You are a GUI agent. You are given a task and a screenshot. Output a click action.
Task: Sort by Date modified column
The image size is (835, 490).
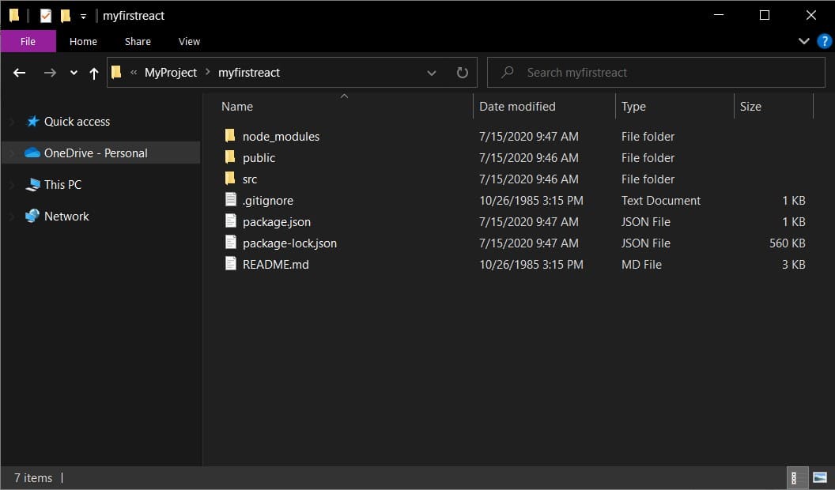click(517, 107)
